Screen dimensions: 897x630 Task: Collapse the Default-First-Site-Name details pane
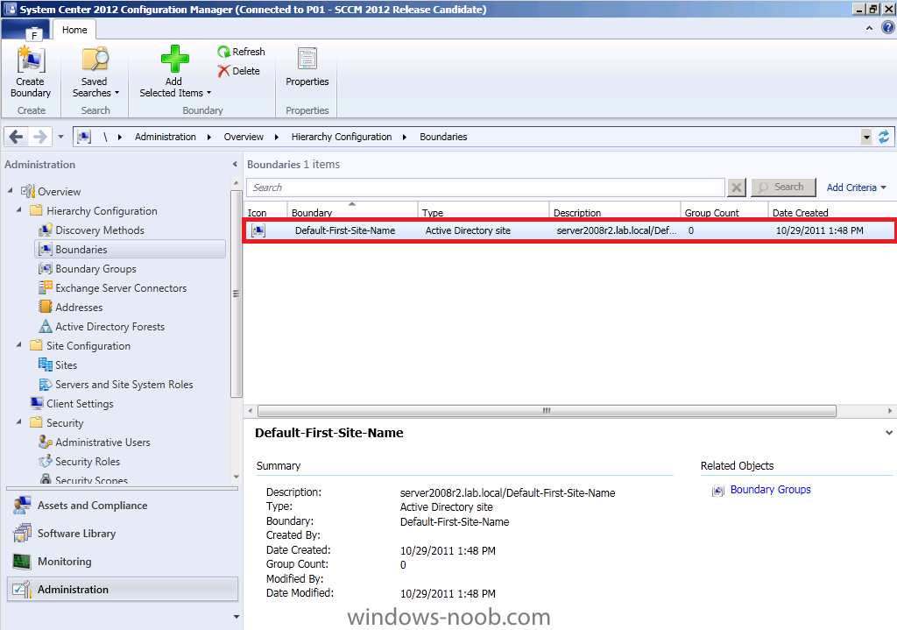(x=888, y=433)
